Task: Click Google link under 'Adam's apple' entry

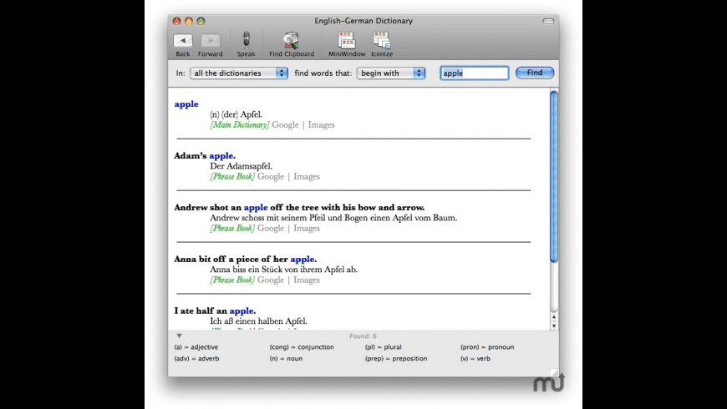Action: pyautogui.click(x=271, y=177)
